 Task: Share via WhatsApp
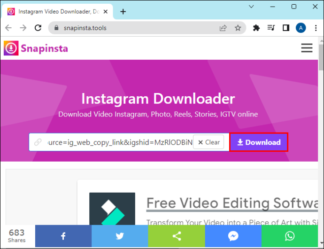(290, 236)
